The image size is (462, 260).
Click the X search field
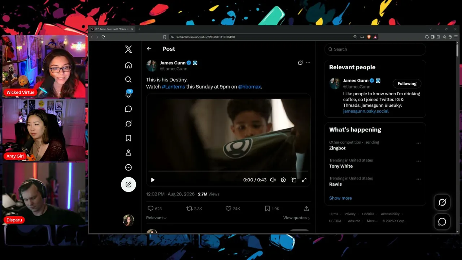(375, 49)
